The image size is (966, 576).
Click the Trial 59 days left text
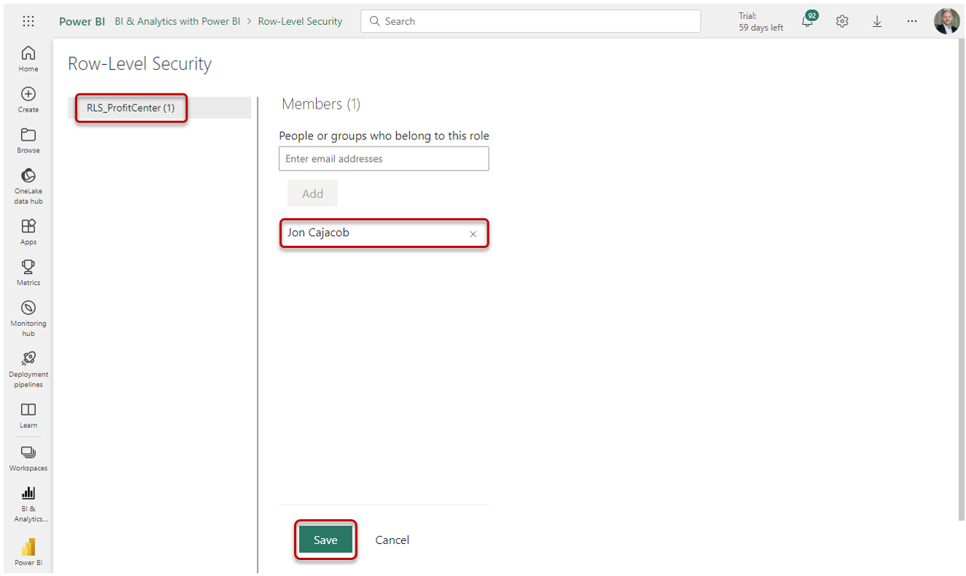click(x=761, y=22)
